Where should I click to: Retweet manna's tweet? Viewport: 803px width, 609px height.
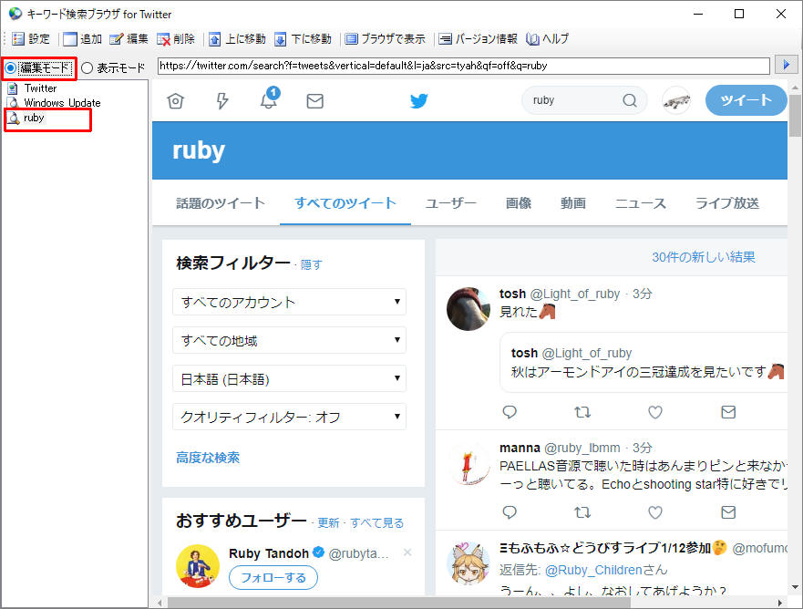582,512
